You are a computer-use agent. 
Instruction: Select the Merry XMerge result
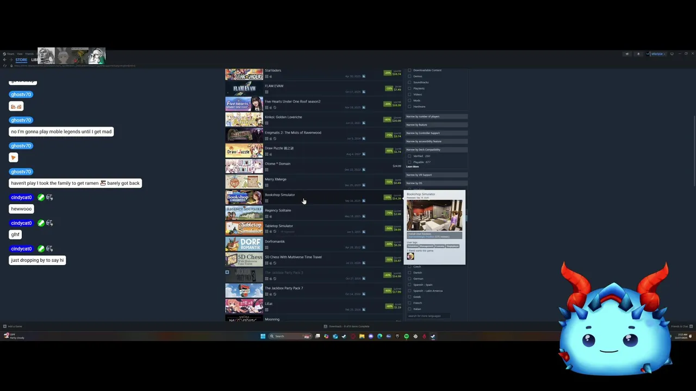pyautogui.click(x=314, y=182)
